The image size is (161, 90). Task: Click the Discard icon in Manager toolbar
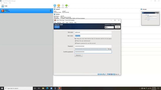click(63, 5)
